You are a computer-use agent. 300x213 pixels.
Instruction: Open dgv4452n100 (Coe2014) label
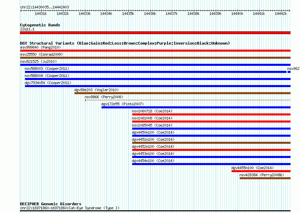[153, 147]
